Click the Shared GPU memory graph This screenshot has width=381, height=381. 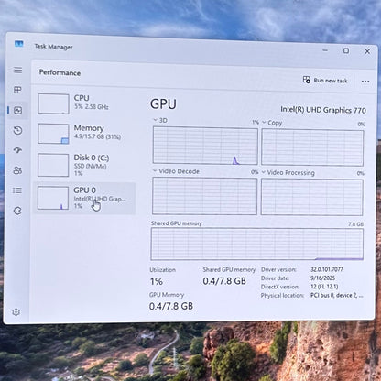point(257,245)
